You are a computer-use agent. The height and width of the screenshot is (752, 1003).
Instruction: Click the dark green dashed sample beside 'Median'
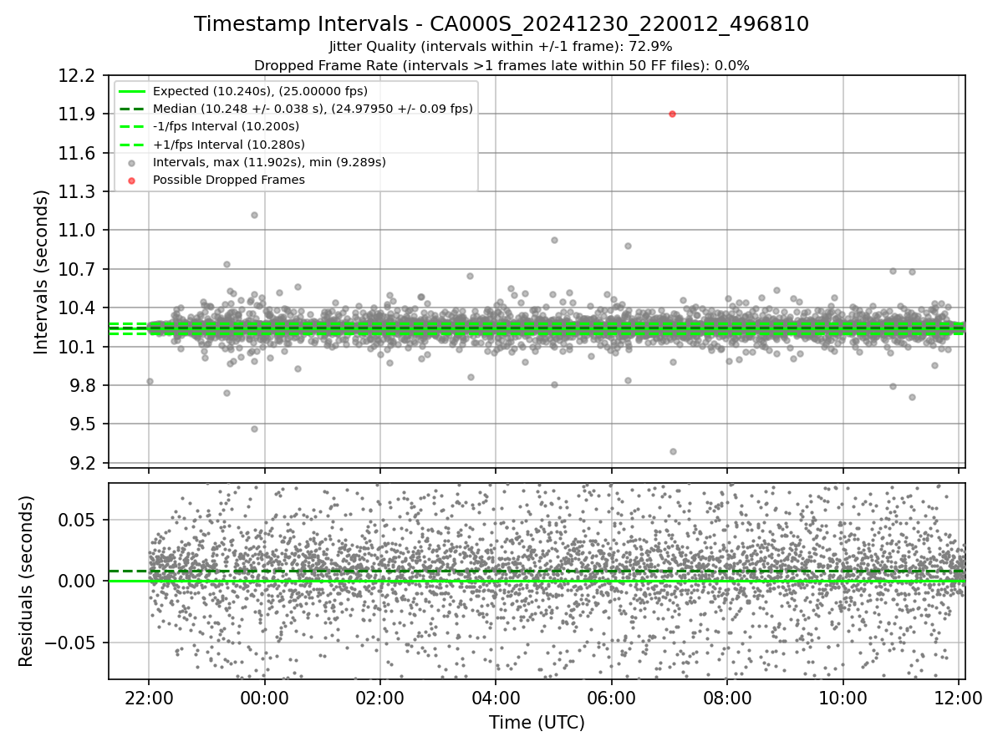131,109
